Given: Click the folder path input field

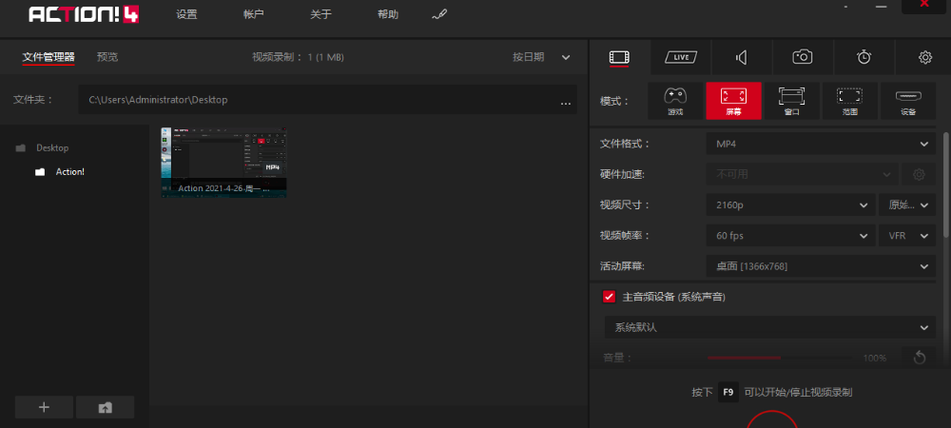Looking at the screenshot, I should [327, 100].
